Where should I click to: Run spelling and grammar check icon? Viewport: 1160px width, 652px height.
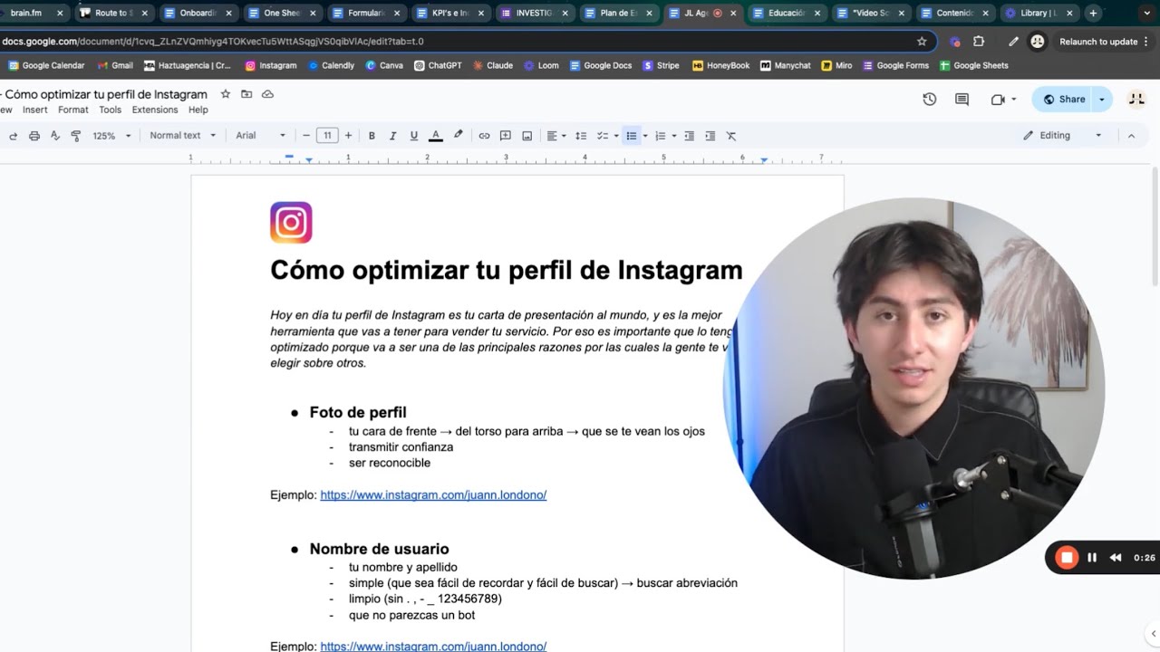[55, 136]
